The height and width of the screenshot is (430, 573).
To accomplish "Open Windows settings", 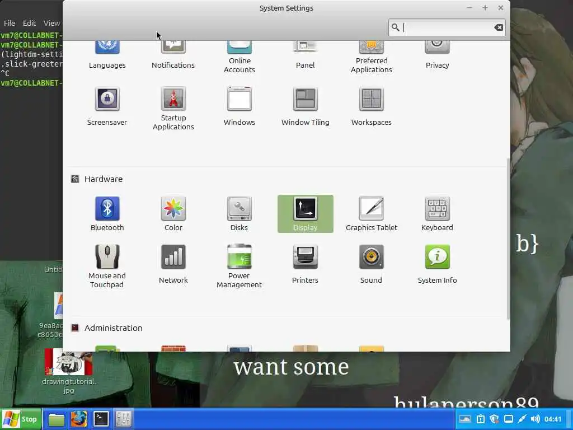I will [x=239, y=106].
